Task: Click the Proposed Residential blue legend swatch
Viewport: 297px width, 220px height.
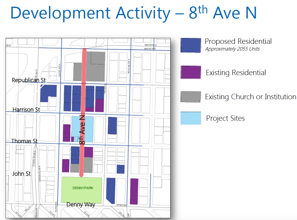Action: (x=191, y=45)
